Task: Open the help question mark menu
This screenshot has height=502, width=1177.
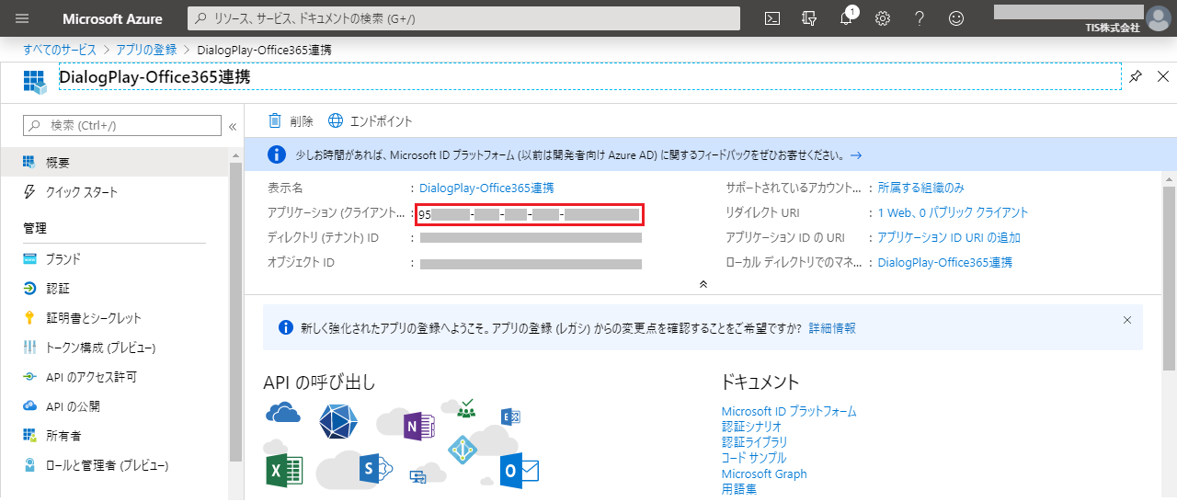Action: point(920,18)
